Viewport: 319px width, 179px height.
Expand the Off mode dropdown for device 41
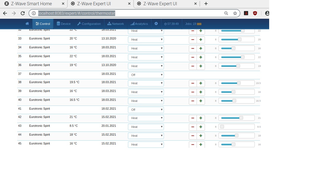[146, 110]
